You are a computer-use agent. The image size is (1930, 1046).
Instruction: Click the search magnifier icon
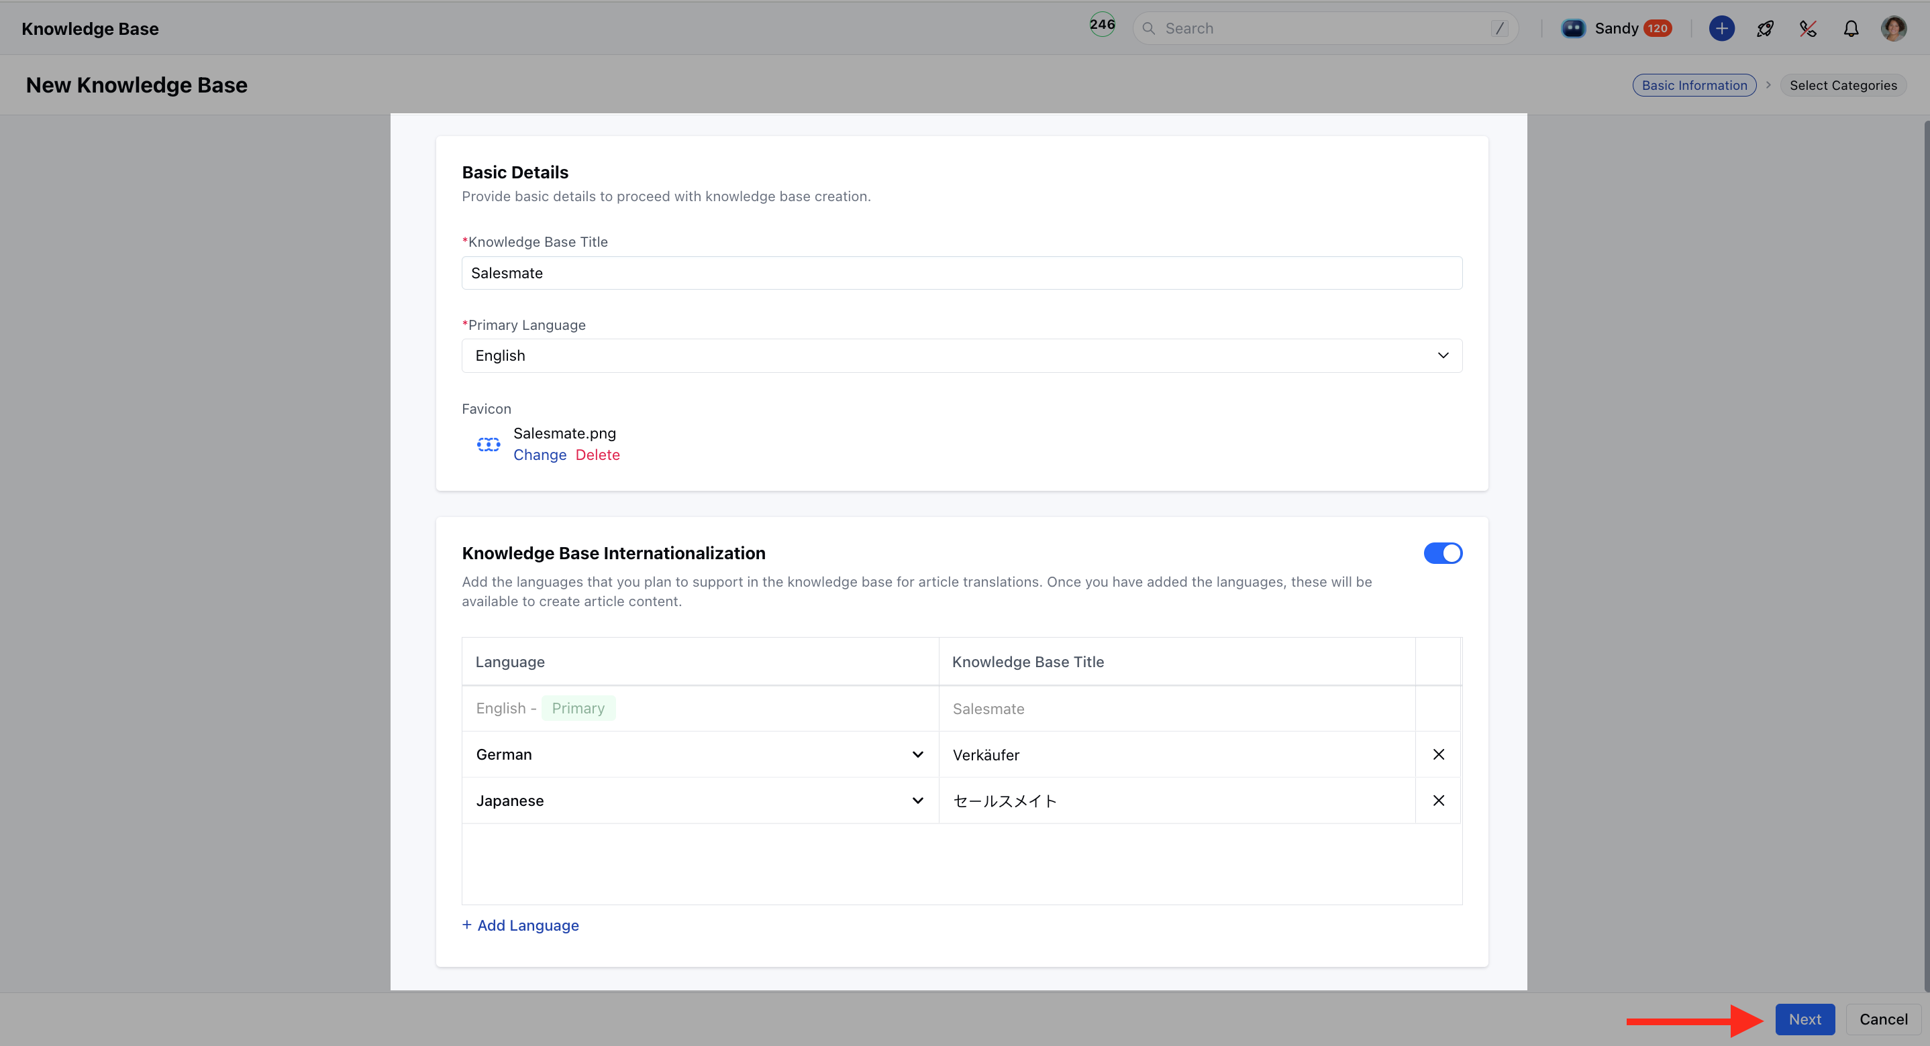click(x=1148, y=28)
